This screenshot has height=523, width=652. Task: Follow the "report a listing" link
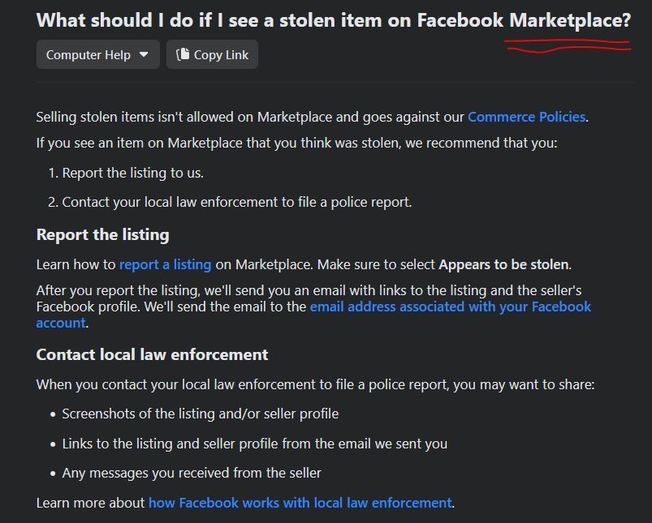click(165, 264)
